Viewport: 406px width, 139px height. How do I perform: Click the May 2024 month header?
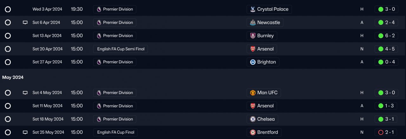[13, 78]
